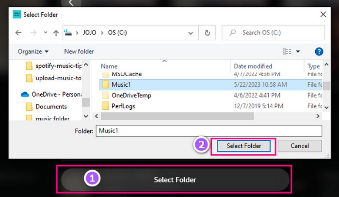339x197 pixels.
Task: Sort files by the Type column
Action: (314, 66)
